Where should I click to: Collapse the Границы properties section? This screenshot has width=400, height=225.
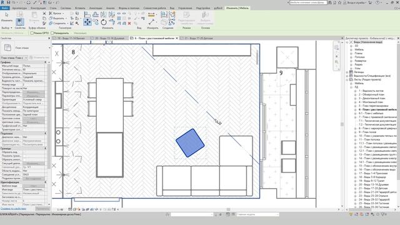pyautogui.click(x=46, y=148)
